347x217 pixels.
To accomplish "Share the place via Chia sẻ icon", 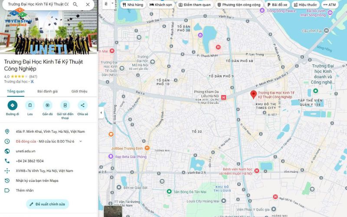I will click(x=82, y=105).
